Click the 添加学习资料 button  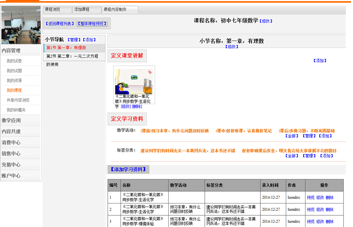pos(128,169)
